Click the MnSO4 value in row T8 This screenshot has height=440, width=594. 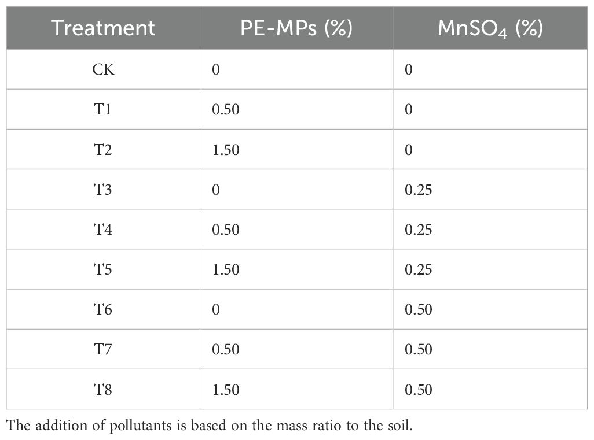[x=419, y=389]
